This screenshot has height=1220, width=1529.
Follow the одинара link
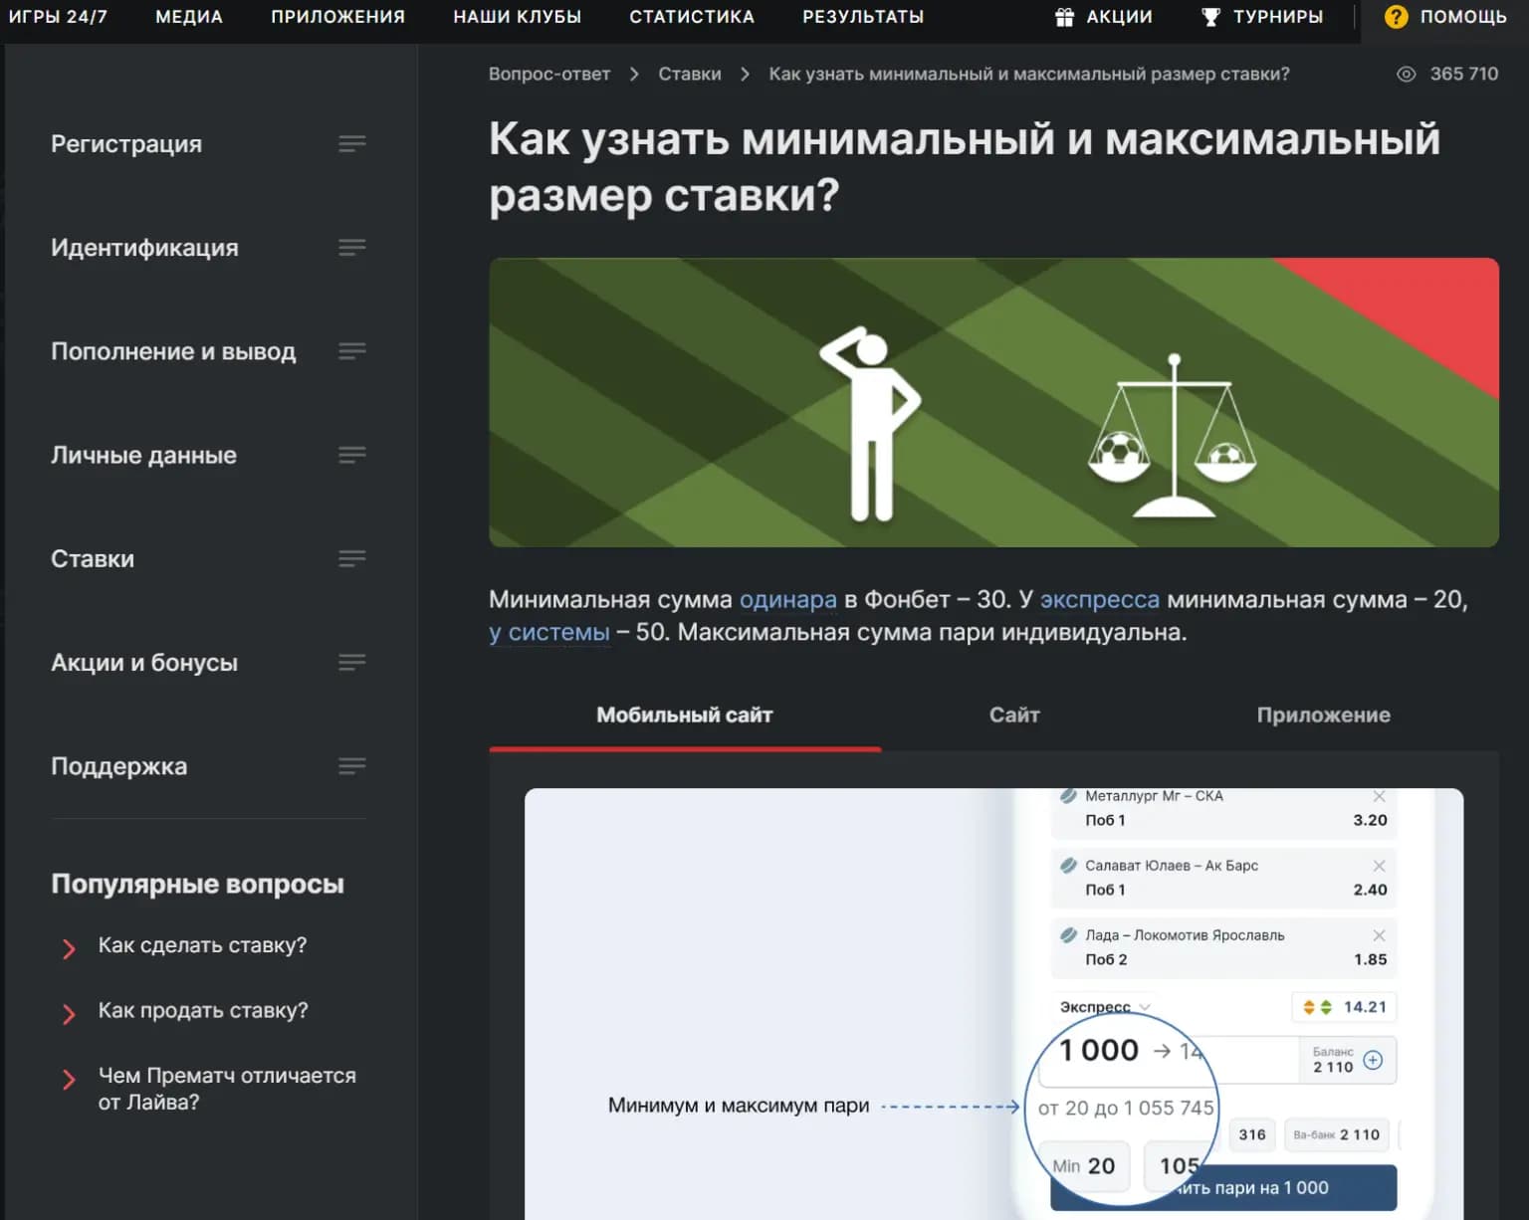click(788, 599)
